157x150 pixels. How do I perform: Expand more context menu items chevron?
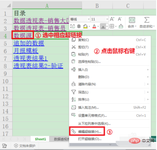(x=110, y=145)
